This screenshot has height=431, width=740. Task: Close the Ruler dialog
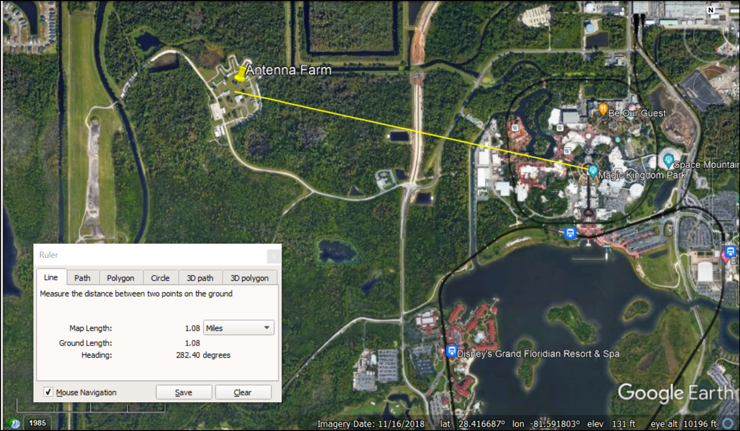[x=274, y=256]
